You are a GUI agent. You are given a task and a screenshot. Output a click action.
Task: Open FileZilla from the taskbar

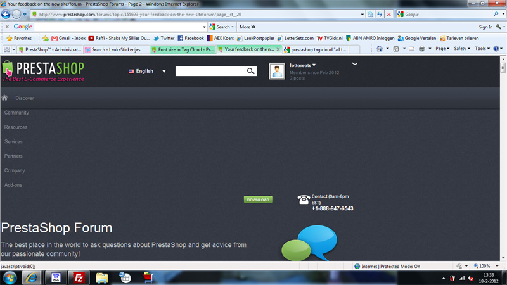coord(79,277)
